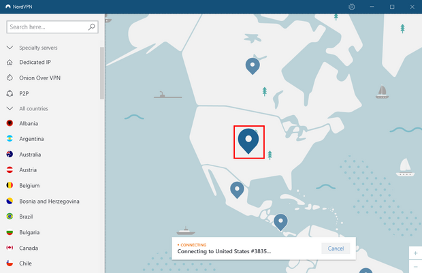This screenshot has height=273, width=422.
Task: Click the Mexico map pin
Action: tap(237, 190)
